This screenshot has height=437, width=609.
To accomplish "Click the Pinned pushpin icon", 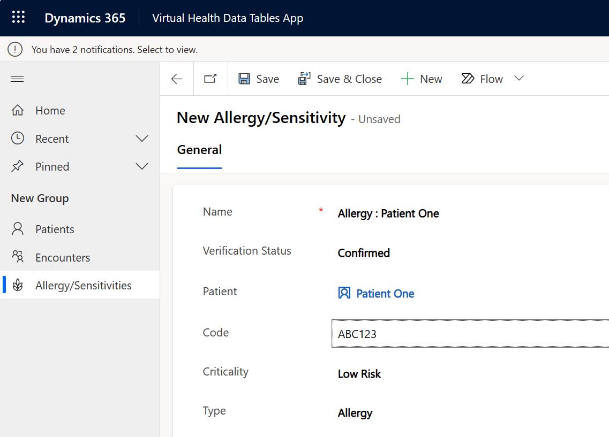I will 18,166.
